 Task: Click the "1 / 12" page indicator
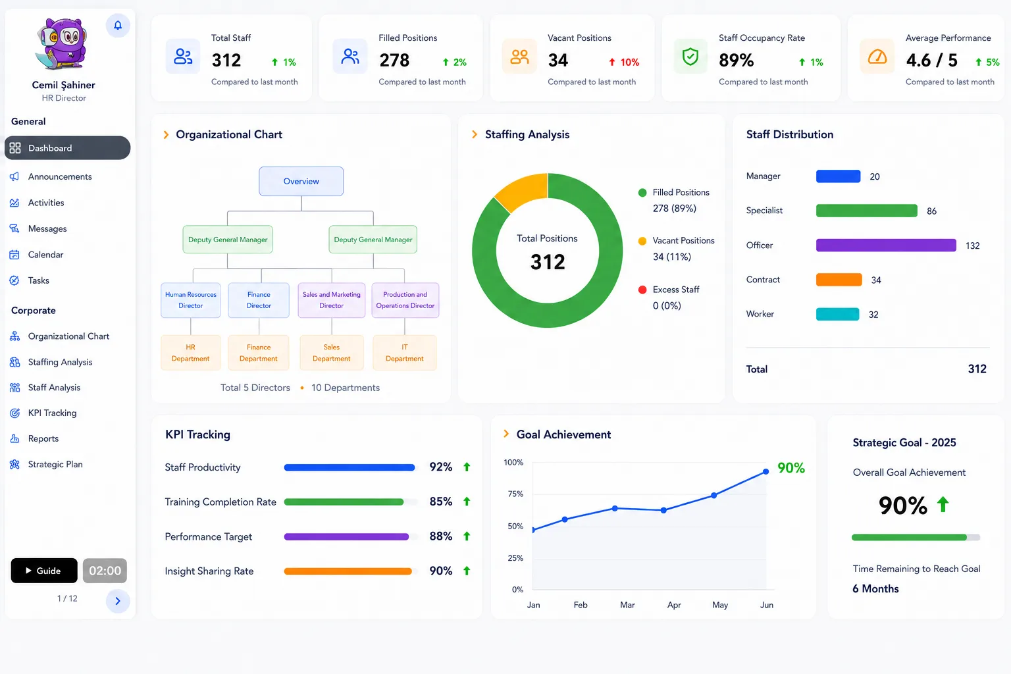[x=67, y=598]
